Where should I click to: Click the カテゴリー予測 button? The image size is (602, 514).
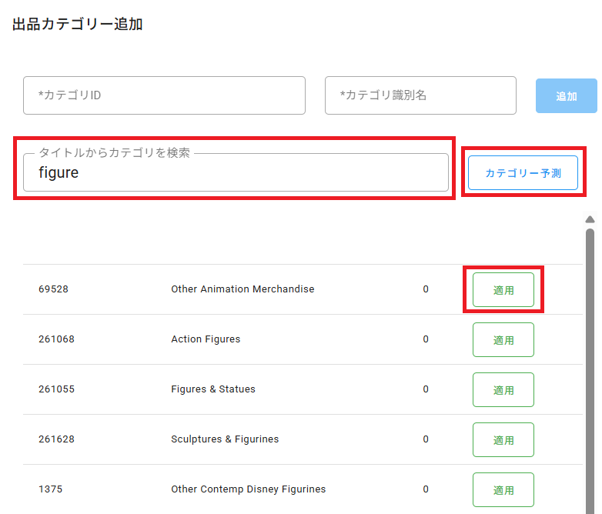click(x=523, y=172)
